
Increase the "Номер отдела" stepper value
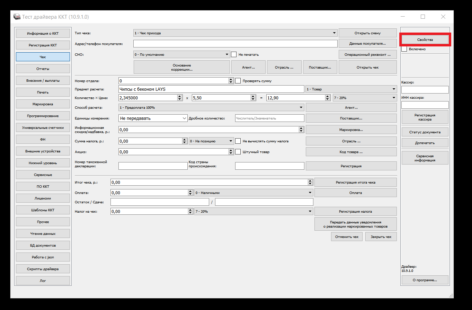(231, 79)
